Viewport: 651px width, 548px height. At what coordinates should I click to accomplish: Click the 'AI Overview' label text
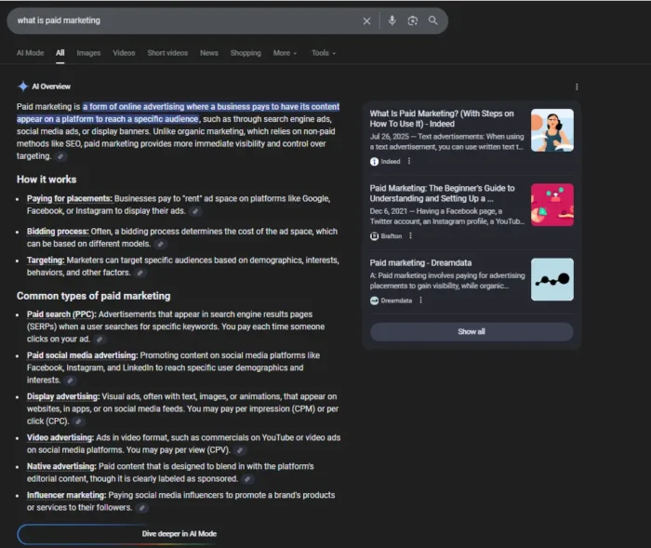pyautogui.click(x=51, y=87)
